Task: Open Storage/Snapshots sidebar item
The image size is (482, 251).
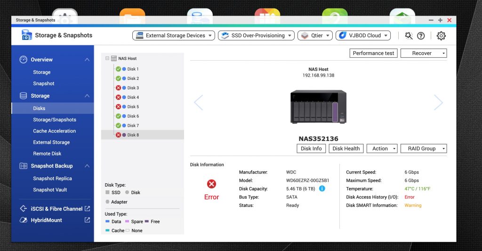Action: point(55,120)
